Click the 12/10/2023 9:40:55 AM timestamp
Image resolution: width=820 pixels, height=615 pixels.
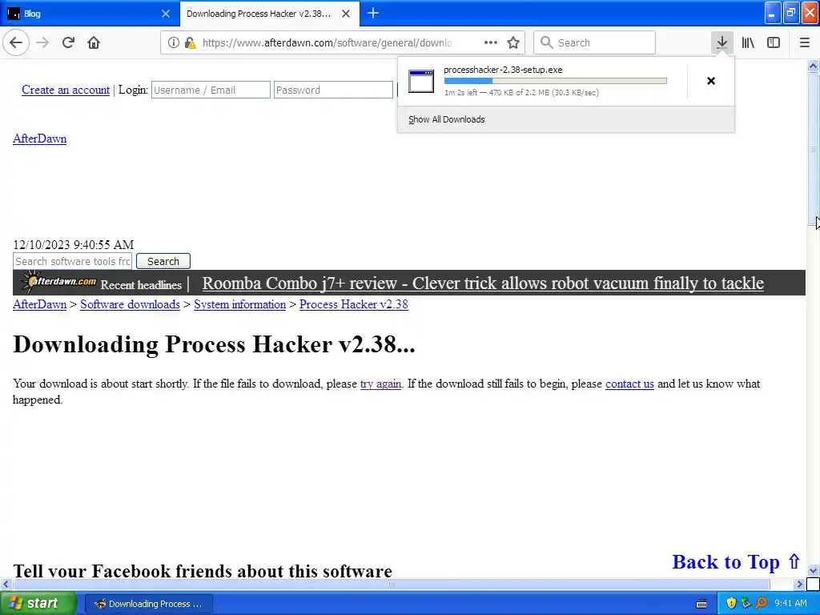click(73, 245)
